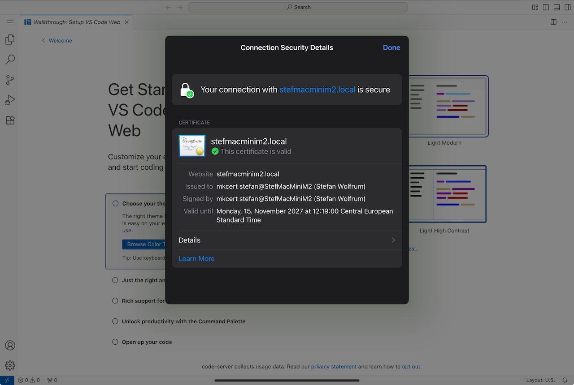Open the Extensions view
This screenshot has height=385, width=574.
pyautogui.click(x=10, y=120)
